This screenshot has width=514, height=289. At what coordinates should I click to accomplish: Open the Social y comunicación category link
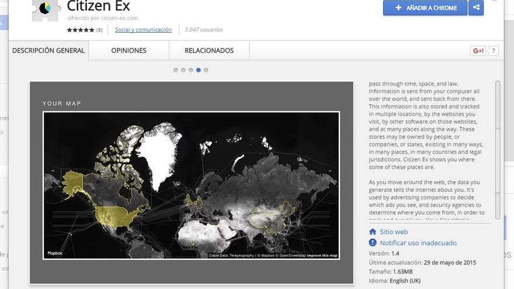(x=143, y=30)
